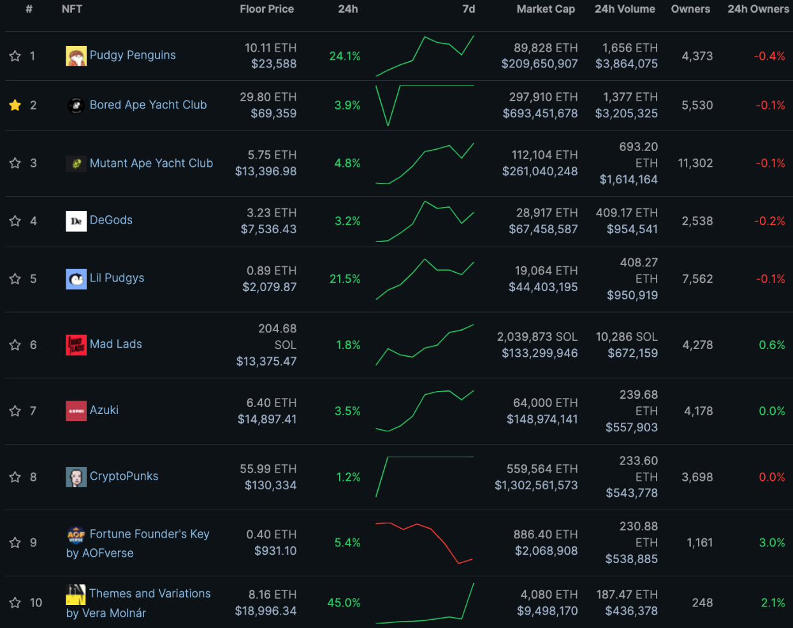Open the Mad Lads link

[x=116, y=344]
